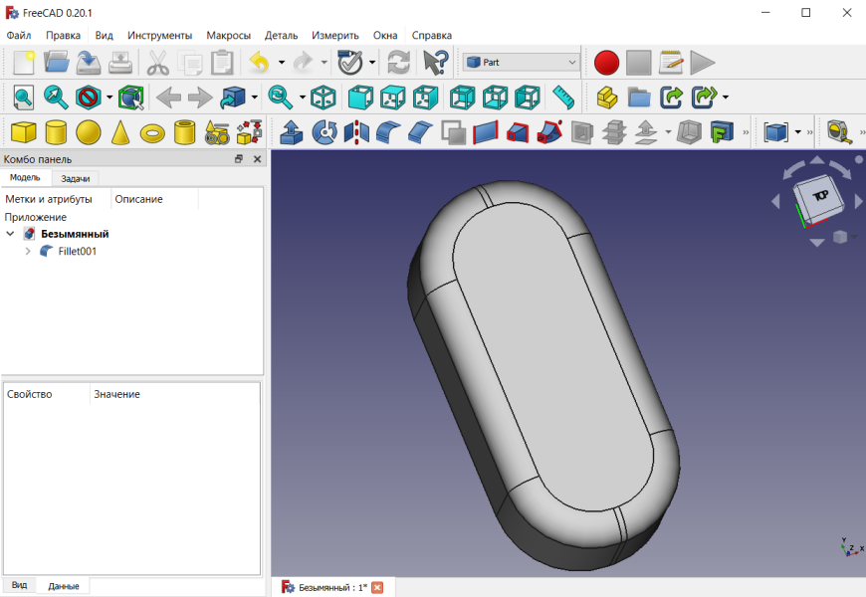Expand the offset tools dropdown arrow
This screenshot has width=866, height=597.
[668, 132]
